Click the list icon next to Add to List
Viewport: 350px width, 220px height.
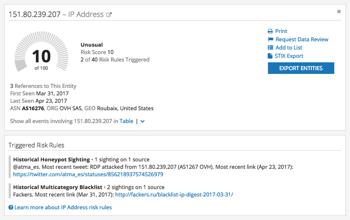click(x=270, y=48)
